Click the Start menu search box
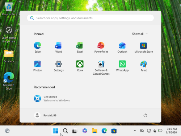 click(90, 18)
